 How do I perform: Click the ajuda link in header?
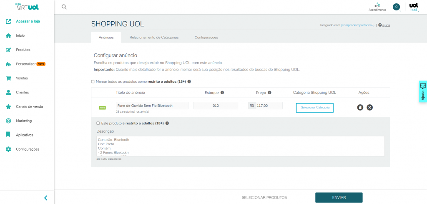[386, 25]
